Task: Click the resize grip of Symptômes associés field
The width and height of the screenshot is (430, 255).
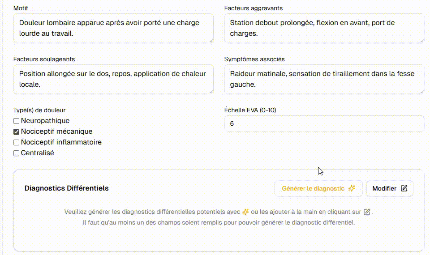Action: (x=421, y=91)
